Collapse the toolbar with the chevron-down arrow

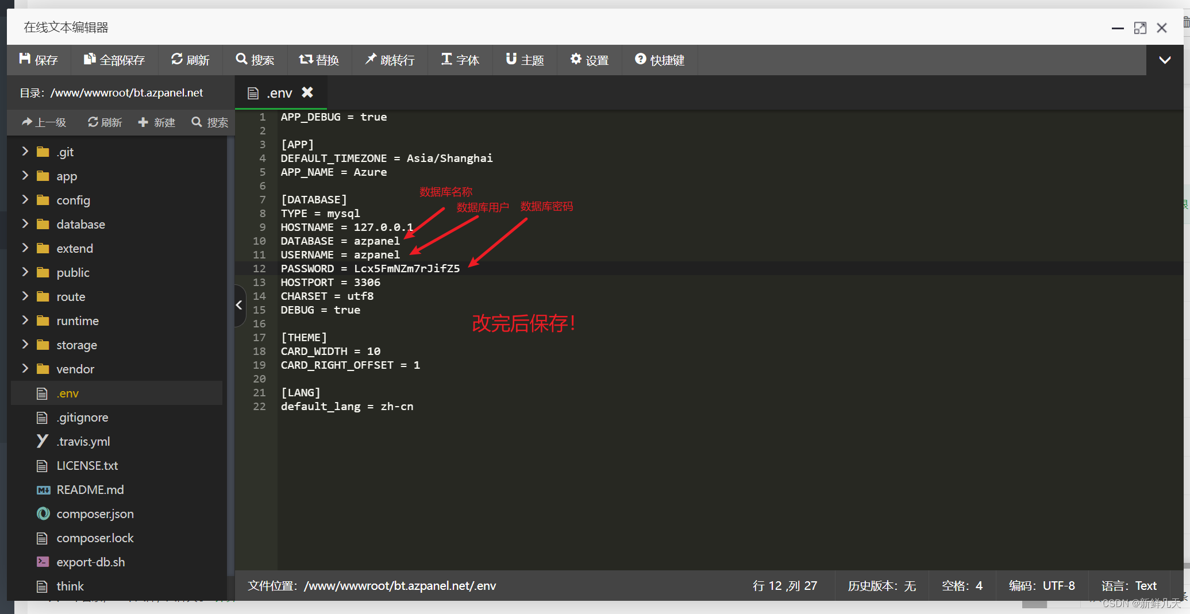1165,60
